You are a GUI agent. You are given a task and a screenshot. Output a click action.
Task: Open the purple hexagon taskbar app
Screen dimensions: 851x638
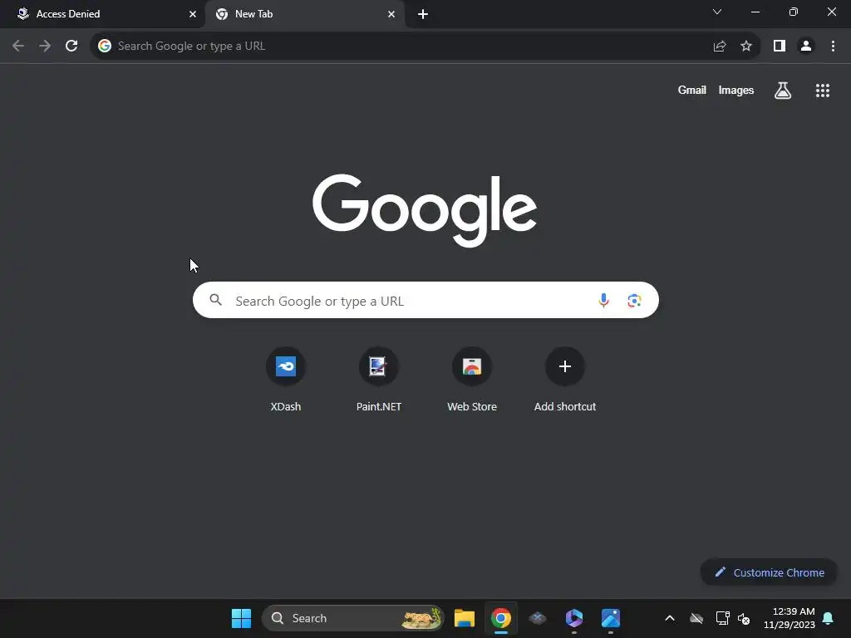[x=574, y=618]
